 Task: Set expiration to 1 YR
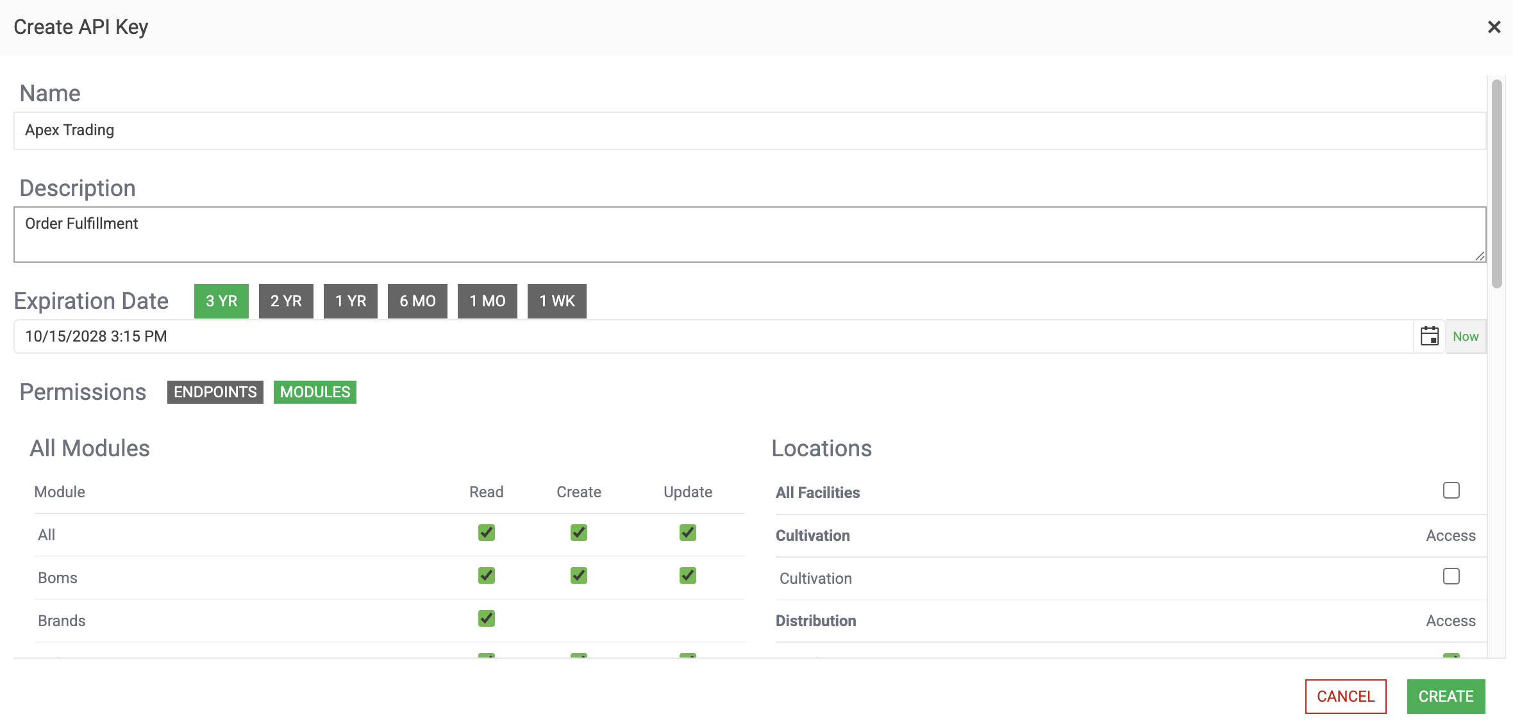[351, 301]
